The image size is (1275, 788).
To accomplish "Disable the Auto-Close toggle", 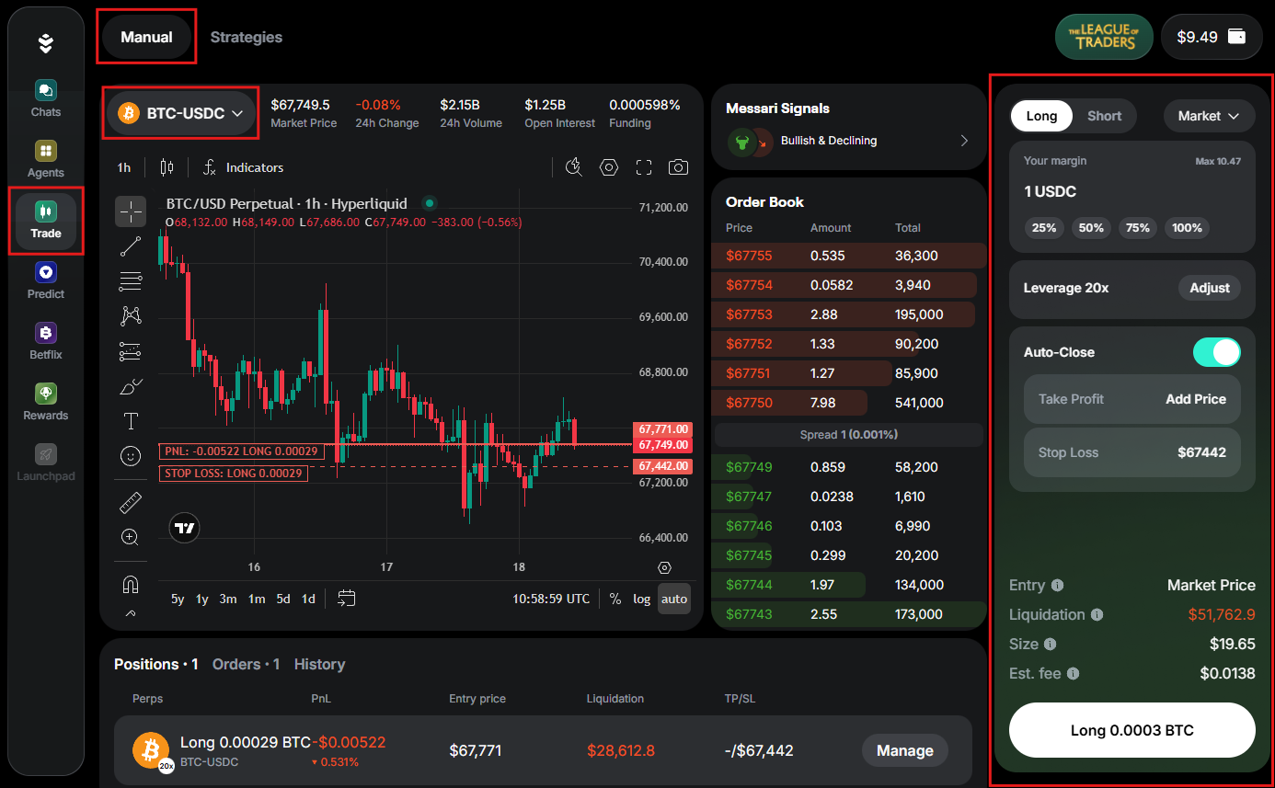I will [1216, 352].
